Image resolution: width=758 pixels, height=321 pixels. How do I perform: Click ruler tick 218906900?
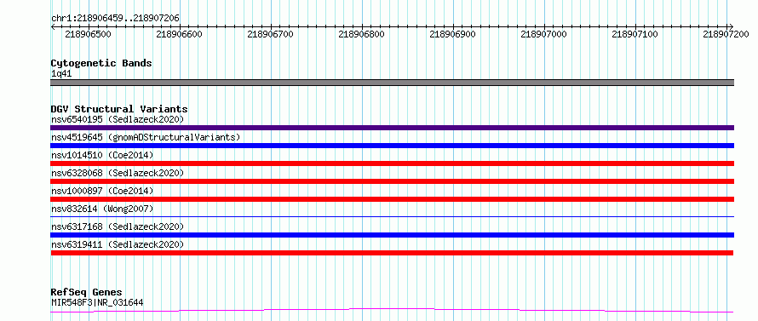click(x=452, y=34)
